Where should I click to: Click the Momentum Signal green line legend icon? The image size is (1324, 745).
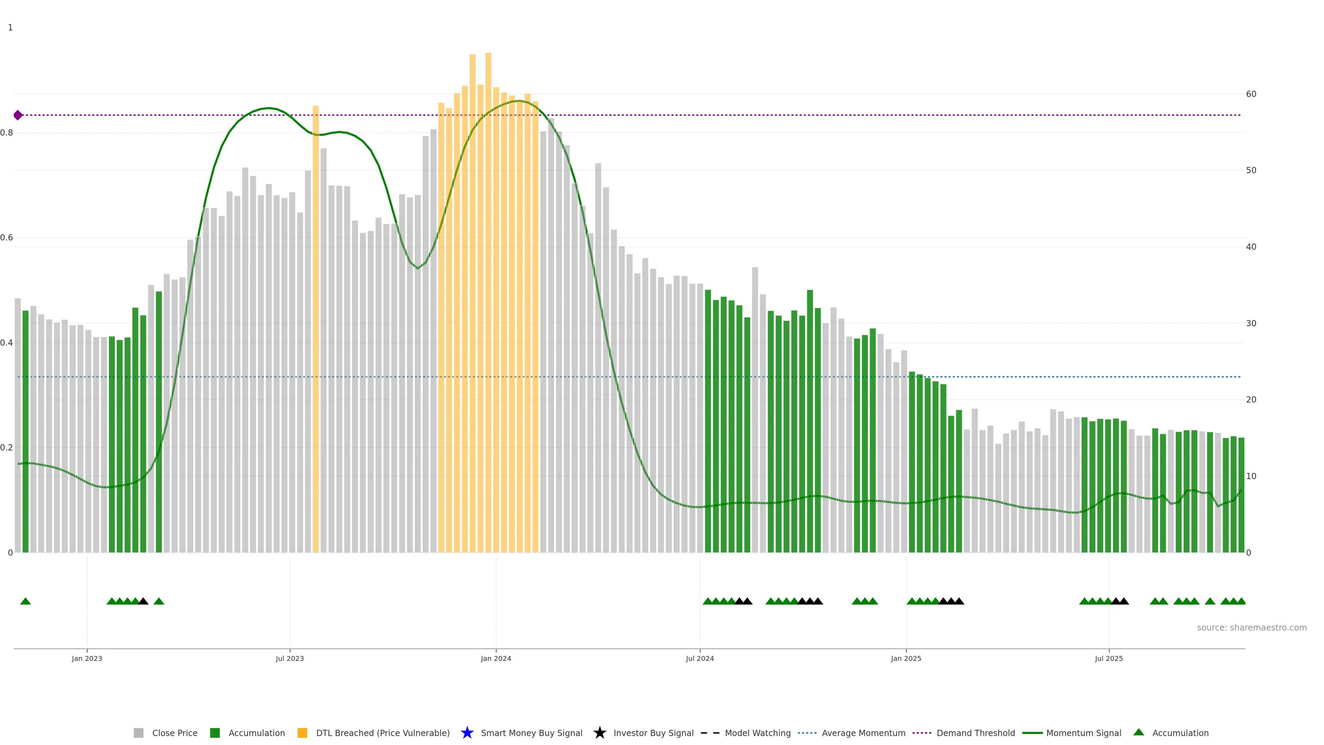click(1032, 733)
